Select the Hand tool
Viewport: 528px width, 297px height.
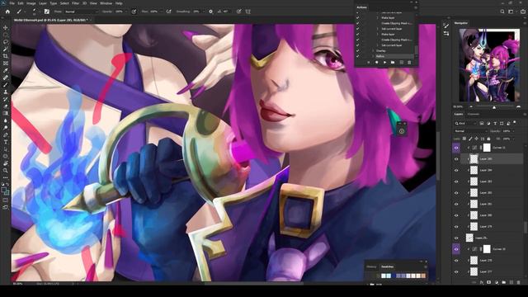pyautogui.click(x=6, y=163)
